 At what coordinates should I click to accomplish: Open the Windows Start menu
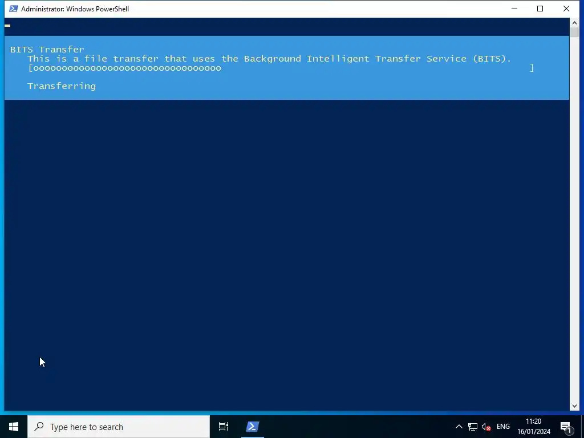14,427
